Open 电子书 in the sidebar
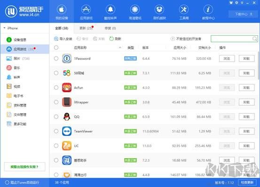260x187 pixels. pos(15,96)
